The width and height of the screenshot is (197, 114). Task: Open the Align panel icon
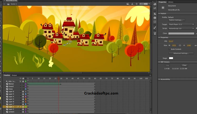click(x=155, y=14)
